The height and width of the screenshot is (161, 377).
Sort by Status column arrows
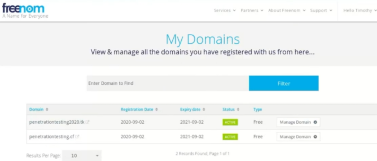coord(238,109)
